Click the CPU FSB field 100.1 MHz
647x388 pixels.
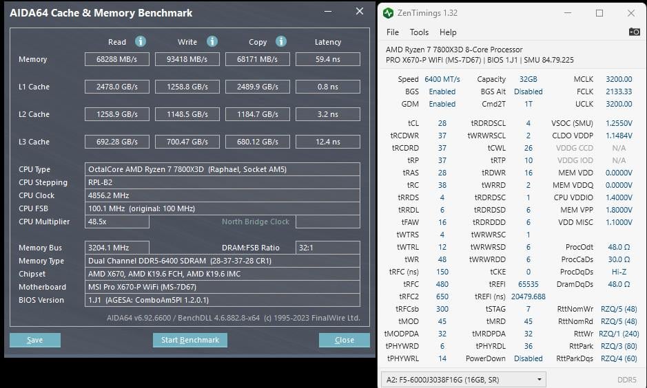pos(223,208)
